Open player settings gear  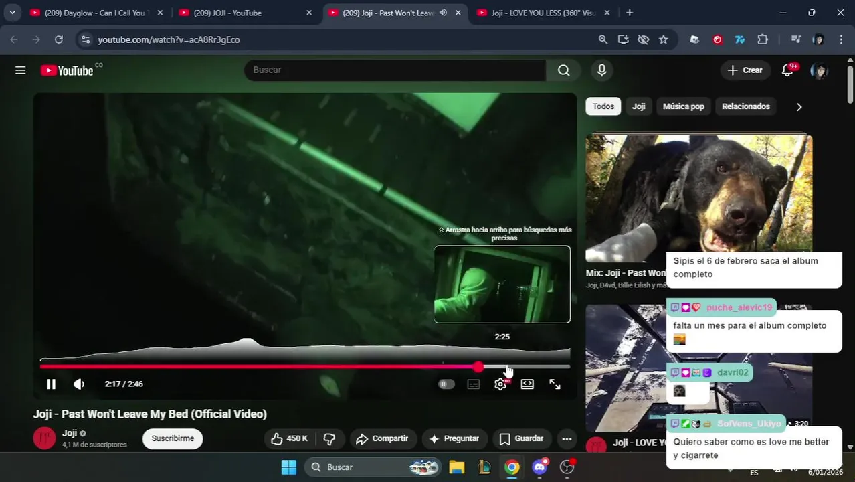(x=500, y=384)
